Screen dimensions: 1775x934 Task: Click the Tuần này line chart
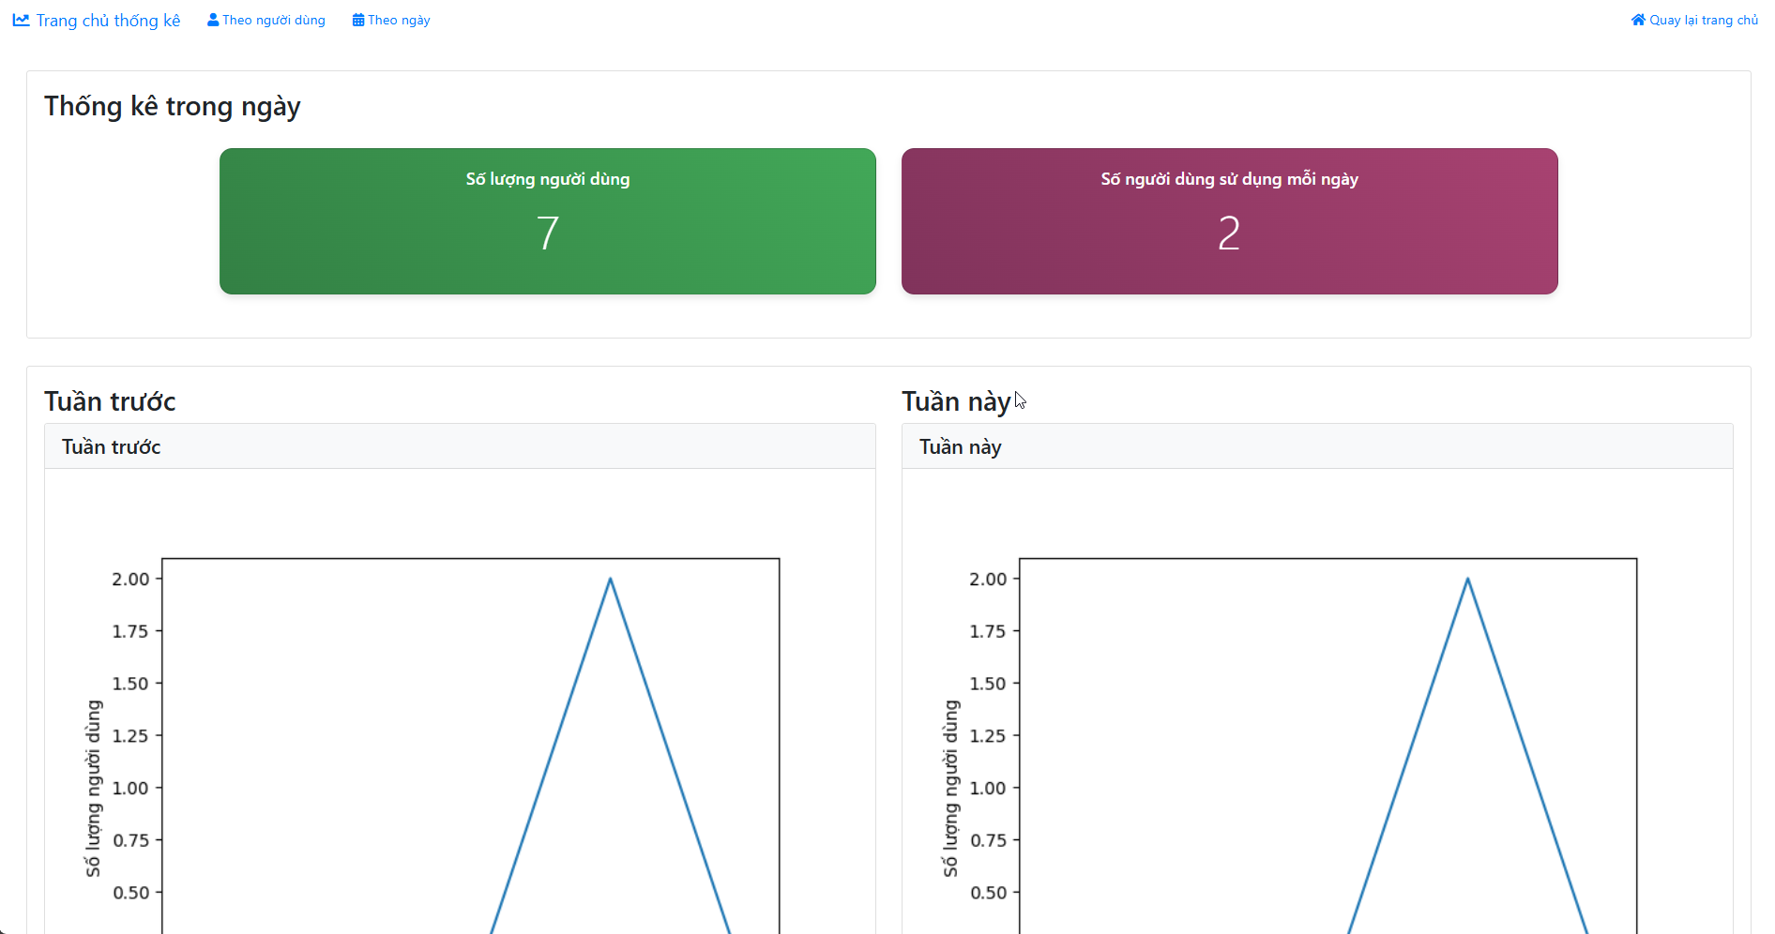(x=1328, y=746)
